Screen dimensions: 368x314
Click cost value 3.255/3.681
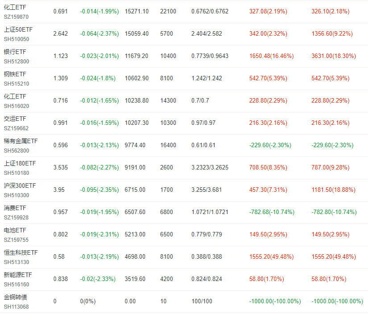pyautogui.click(x=207, y=190)
